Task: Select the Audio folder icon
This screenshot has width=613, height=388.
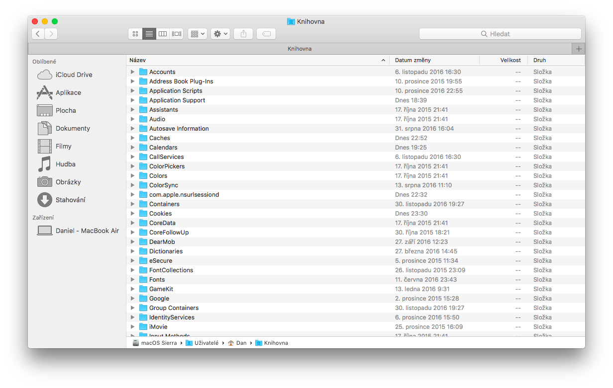Action: (x=143, y=119)
